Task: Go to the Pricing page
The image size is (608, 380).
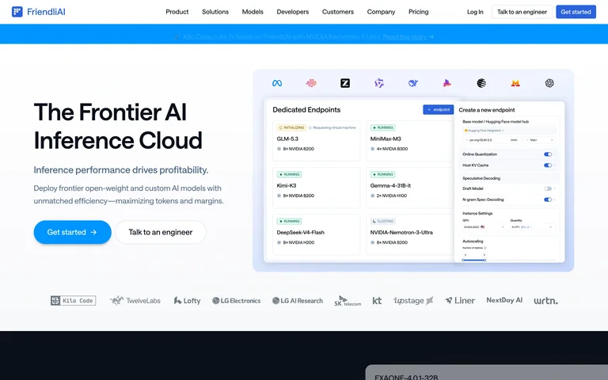Action: (418, 12)
